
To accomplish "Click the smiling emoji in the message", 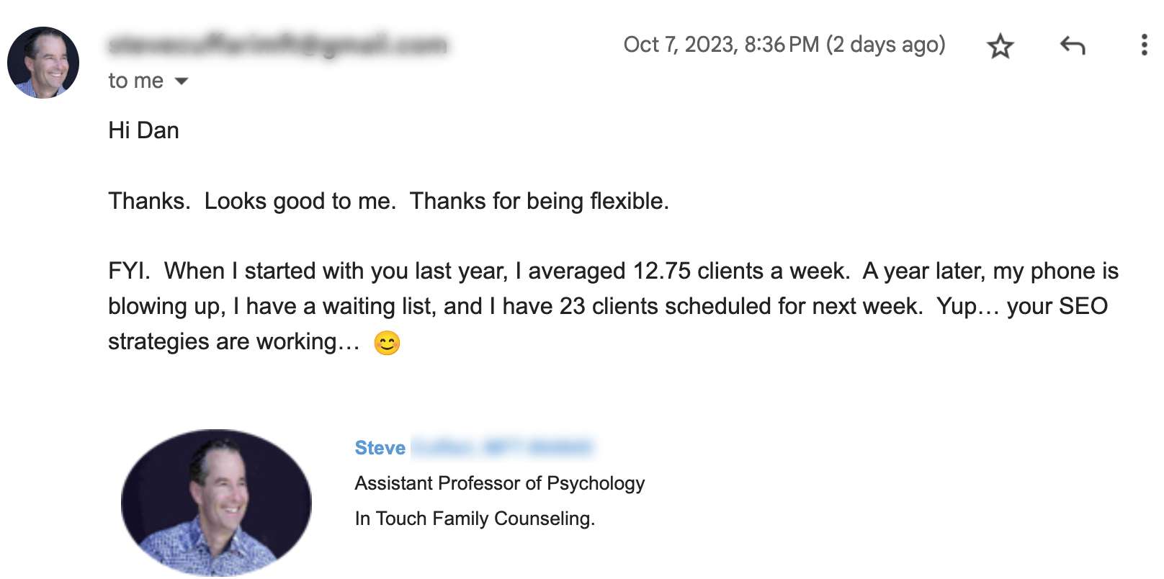I will pos(387,343).
